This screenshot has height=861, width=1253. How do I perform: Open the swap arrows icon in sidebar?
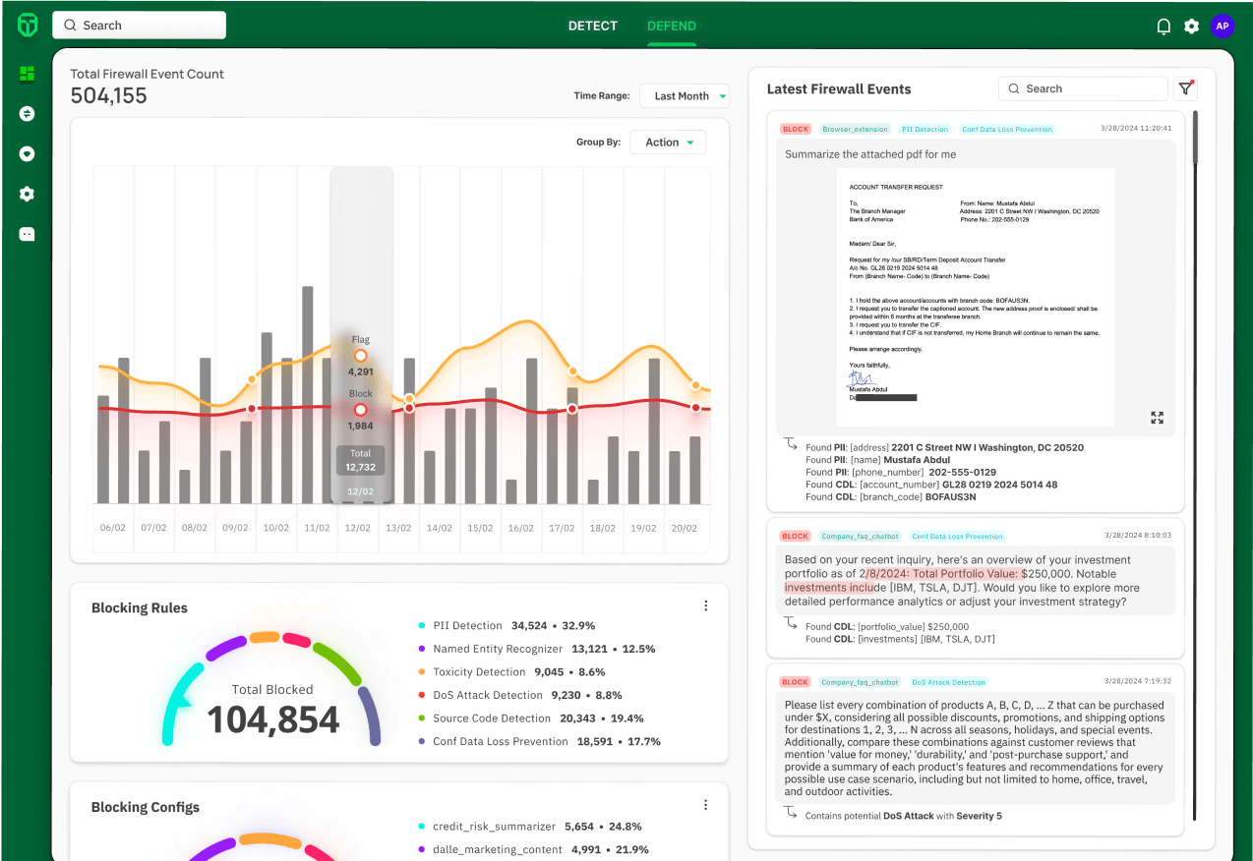click(27, 114)
